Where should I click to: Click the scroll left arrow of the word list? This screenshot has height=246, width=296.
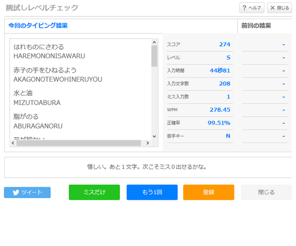13,143
